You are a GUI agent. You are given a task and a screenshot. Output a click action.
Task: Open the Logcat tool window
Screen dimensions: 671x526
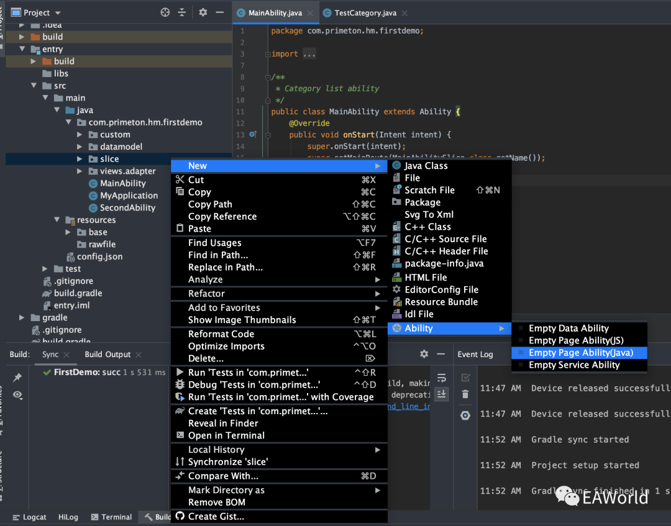point(29,517)
